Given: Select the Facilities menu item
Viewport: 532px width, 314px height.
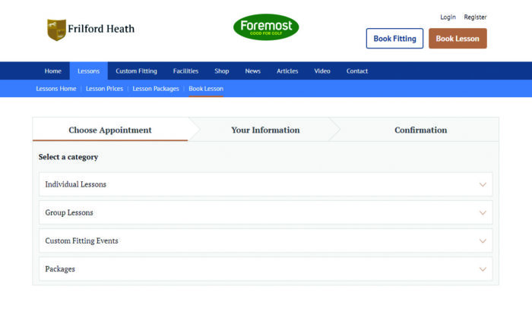Looking at the screenshot, I should point(185,71).
